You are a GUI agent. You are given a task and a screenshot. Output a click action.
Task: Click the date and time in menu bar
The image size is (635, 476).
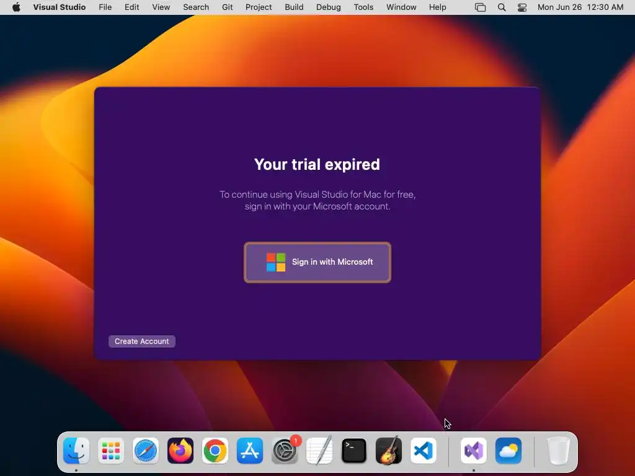580,7
